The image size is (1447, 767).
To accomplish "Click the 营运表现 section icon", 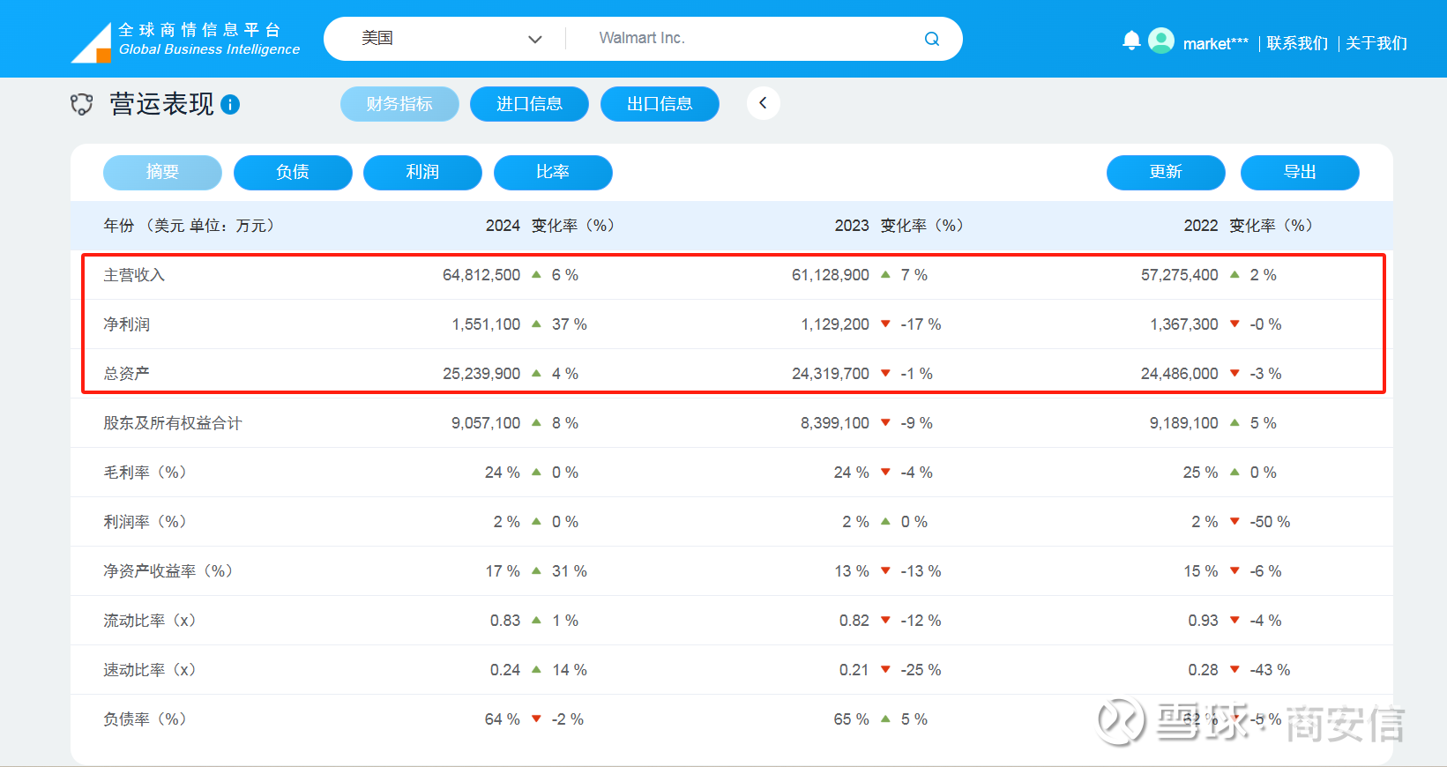I will point(81,105).
